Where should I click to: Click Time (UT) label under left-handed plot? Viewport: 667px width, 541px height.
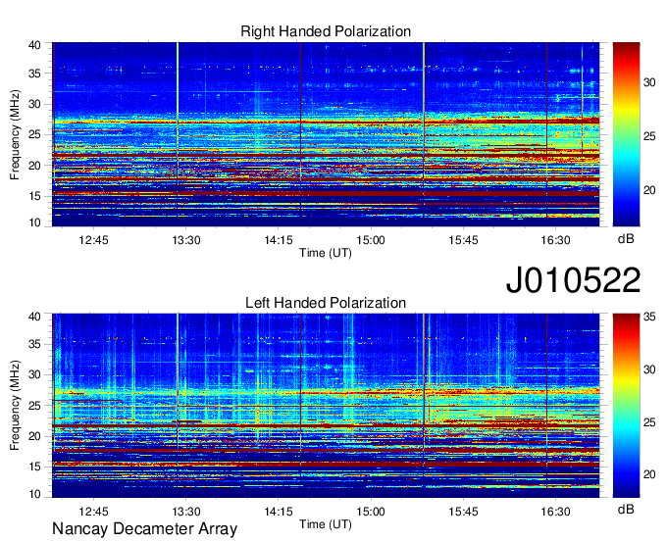tap(326, 524)
